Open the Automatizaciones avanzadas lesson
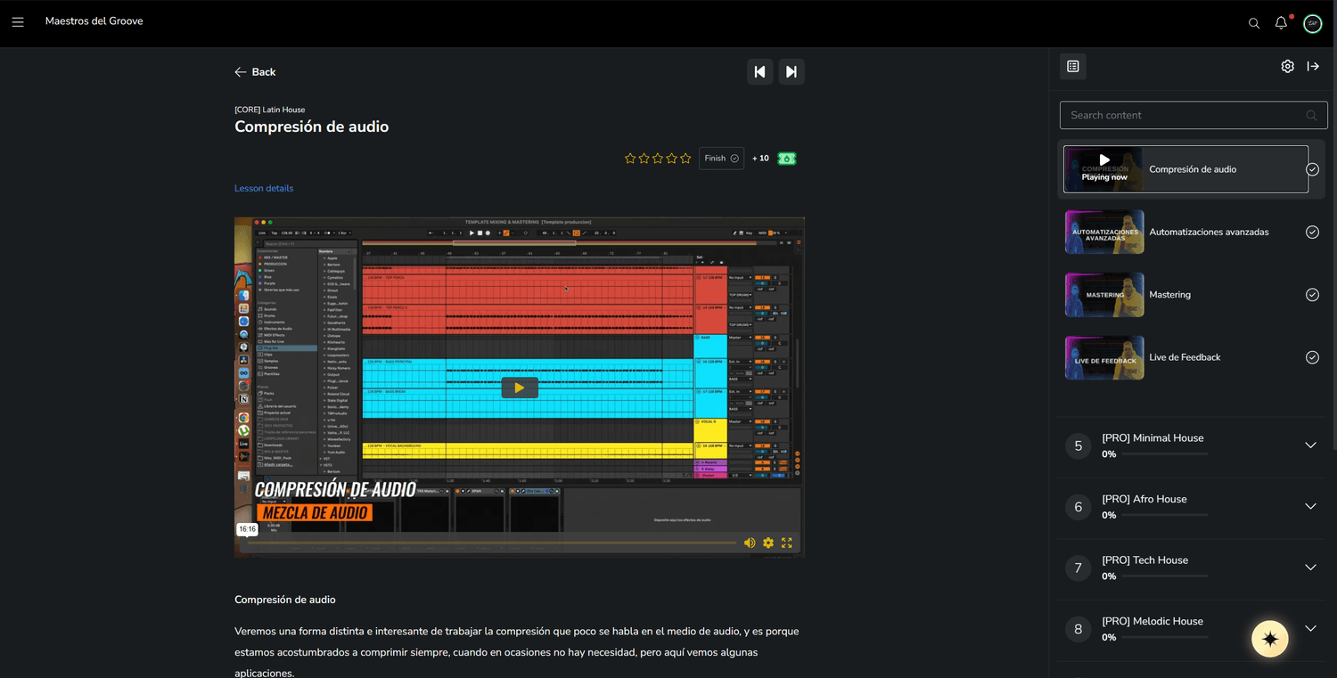Image resolution: width=1337 pixels, height=678 pixels. (x=1104, y=232)
